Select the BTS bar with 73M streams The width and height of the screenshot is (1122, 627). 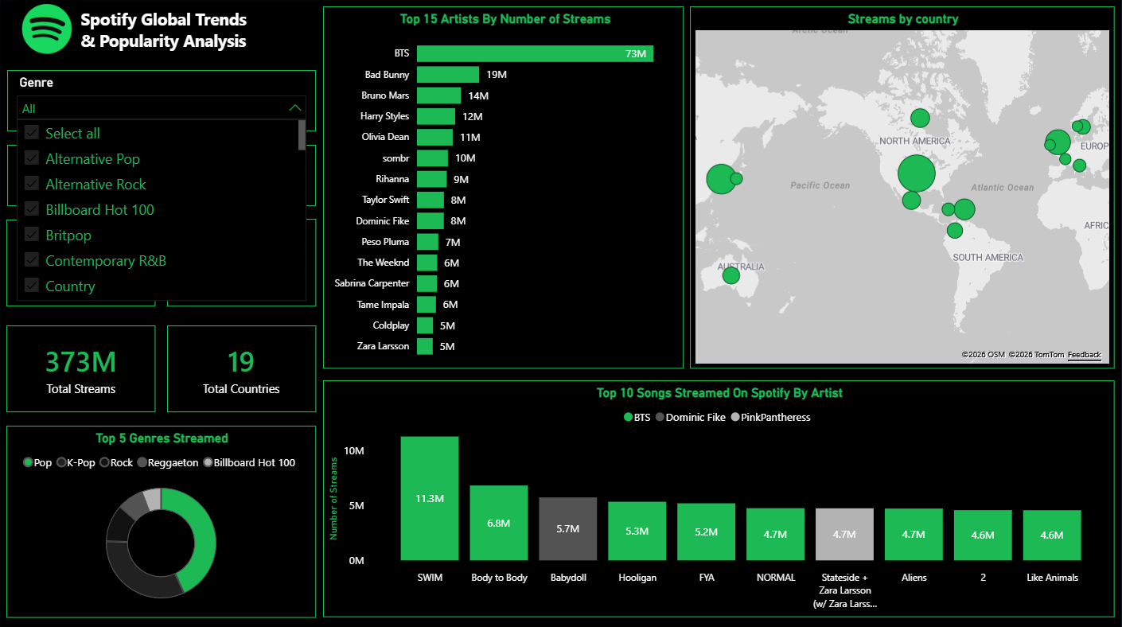(x=535, y=53)
